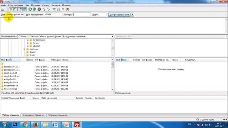The image size is (228, 128).
Task: Focus the Порт field
Action: pos(102,15)
